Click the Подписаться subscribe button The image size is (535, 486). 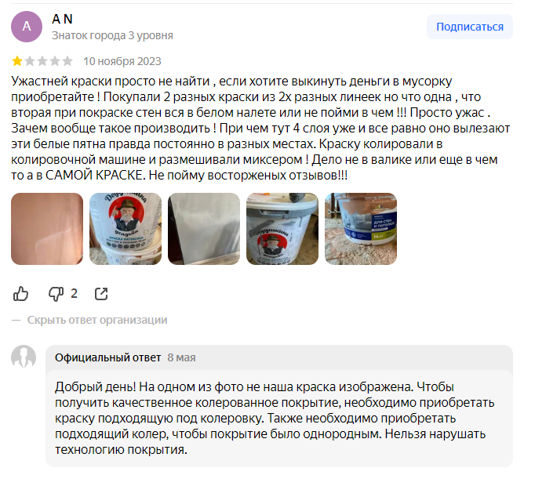470,27
